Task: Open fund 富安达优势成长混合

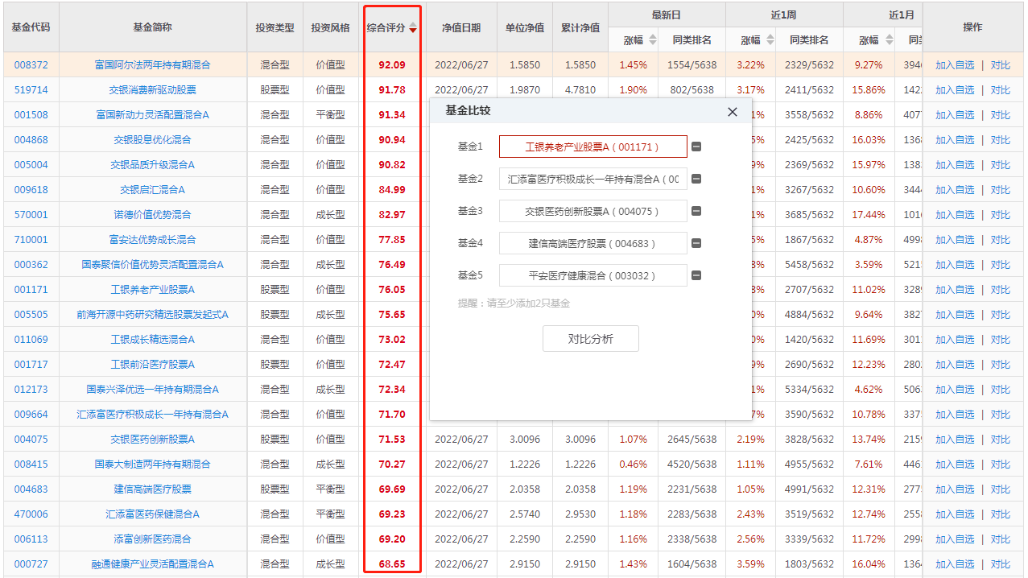Action: [152, 240]
